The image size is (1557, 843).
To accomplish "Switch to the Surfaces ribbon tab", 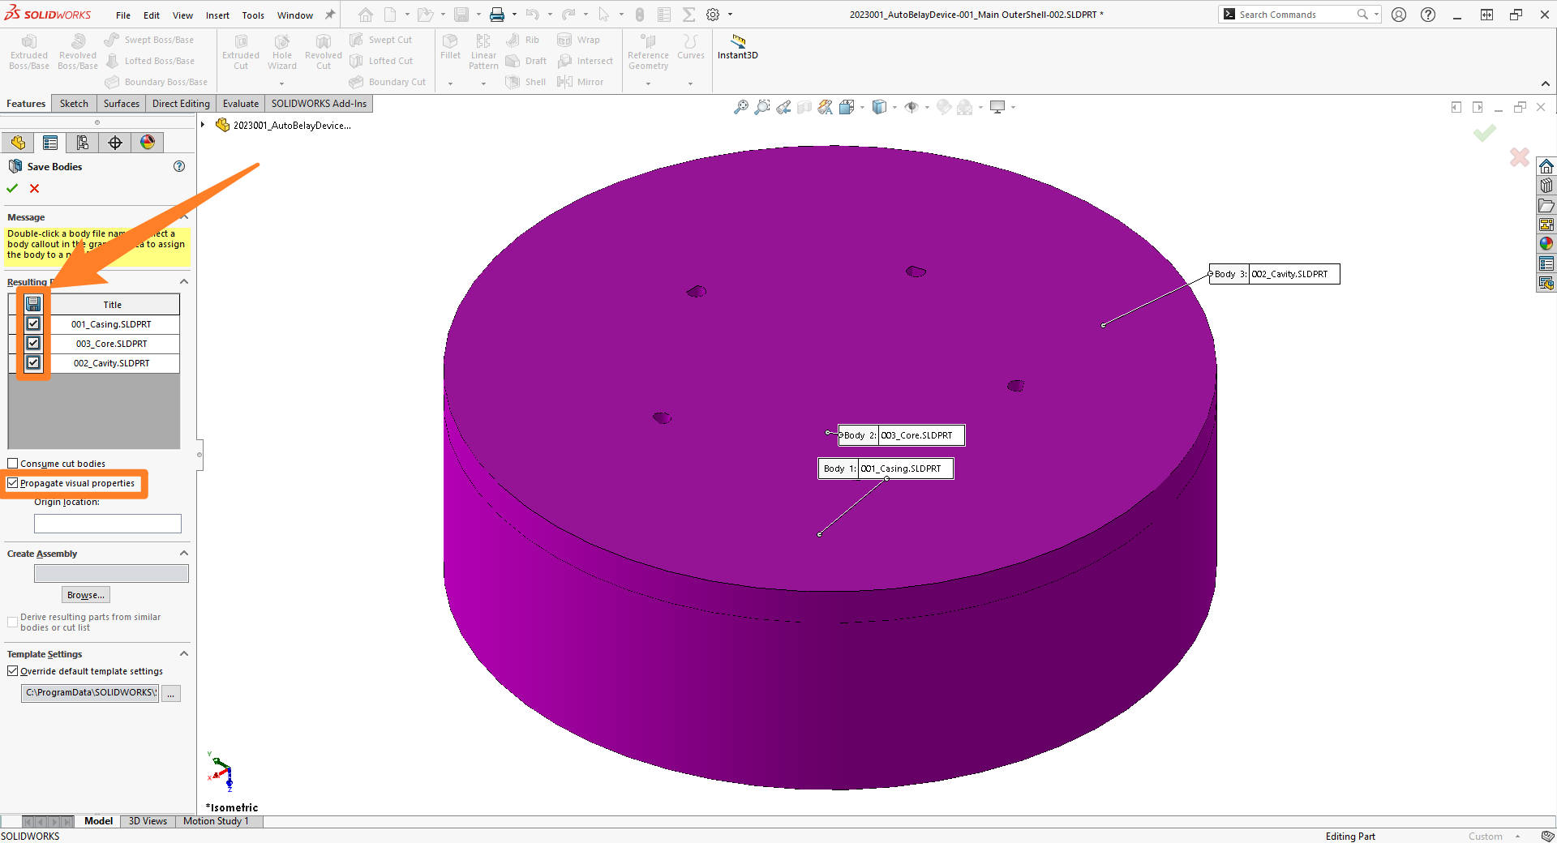I will [x=120, y=103].
